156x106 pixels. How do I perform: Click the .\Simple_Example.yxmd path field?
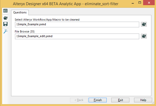pos(77,25)
